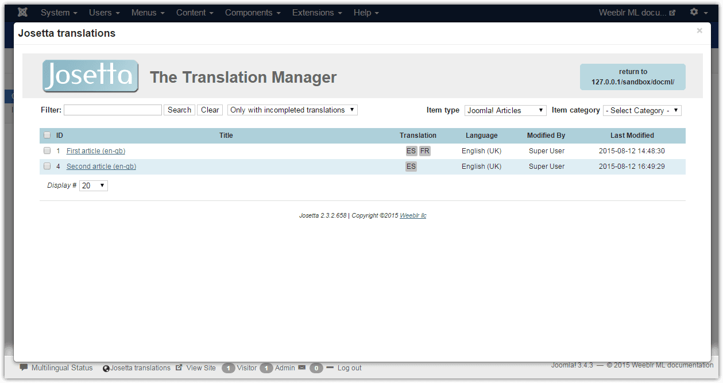Viewport: 723px width, 383px height.
Task: Click the Multilingual Status link
Action: point(62,368)
